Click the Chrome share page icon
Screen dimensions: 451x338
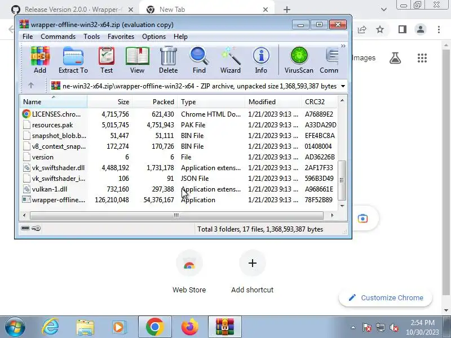(362, 29)
